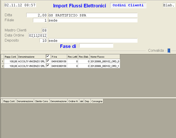The height and width of the screenshot is (138, 176).
Task: Click the Elab. field
Action: 170,5
